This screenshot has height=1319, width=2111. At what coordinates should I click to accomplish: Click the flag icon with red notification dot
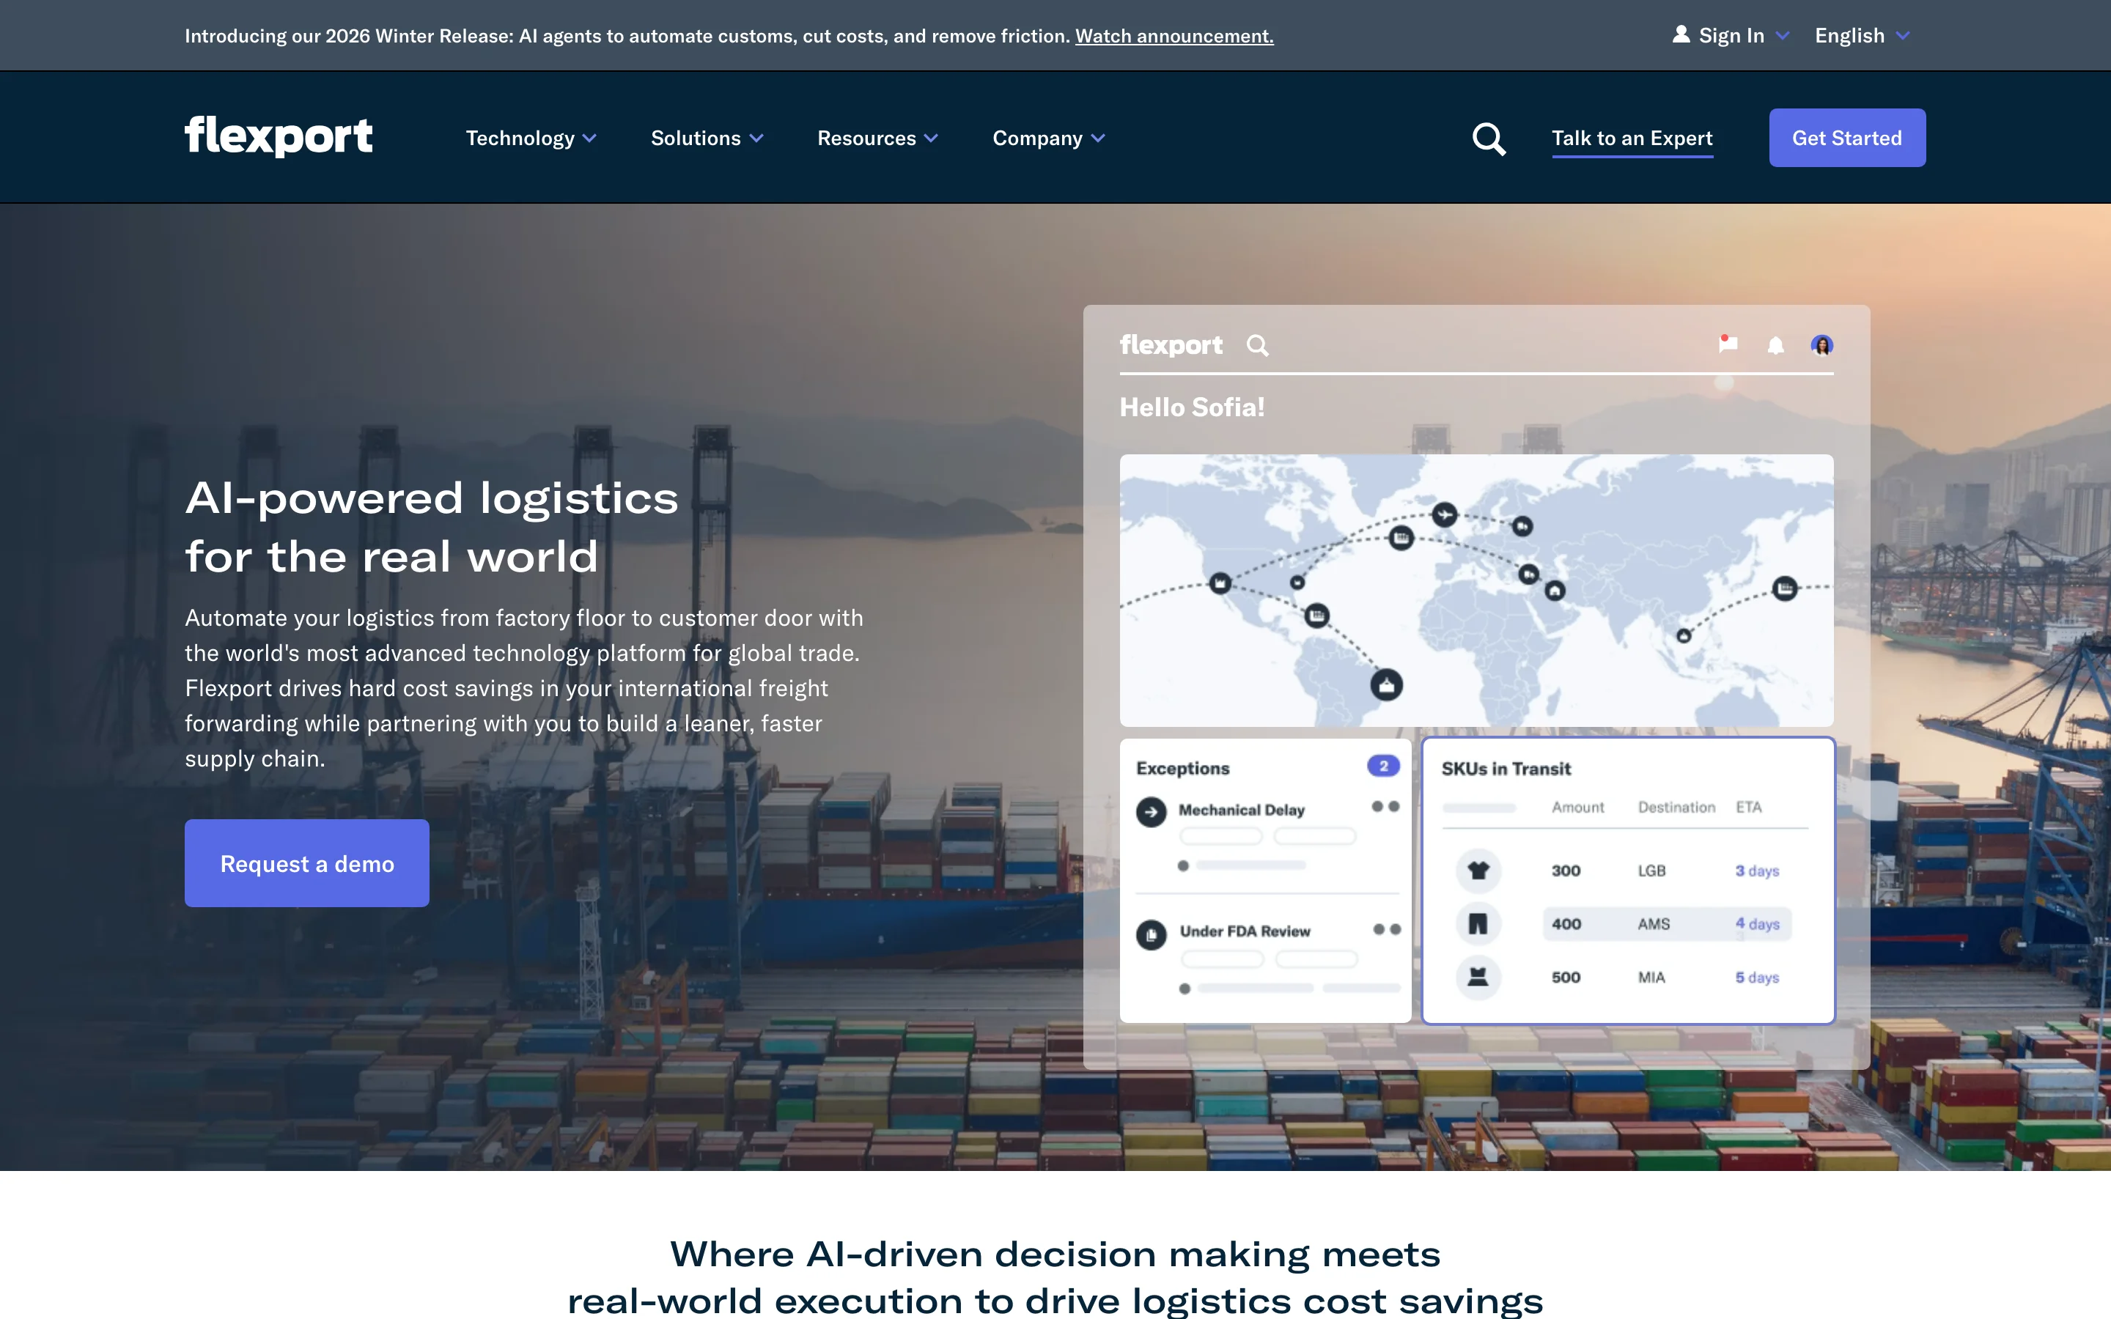coord(1728,344)
